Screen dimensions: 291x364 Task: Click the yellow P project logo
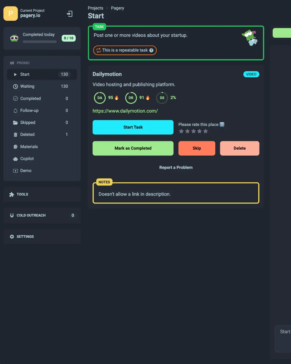click(x=11, y=13)
